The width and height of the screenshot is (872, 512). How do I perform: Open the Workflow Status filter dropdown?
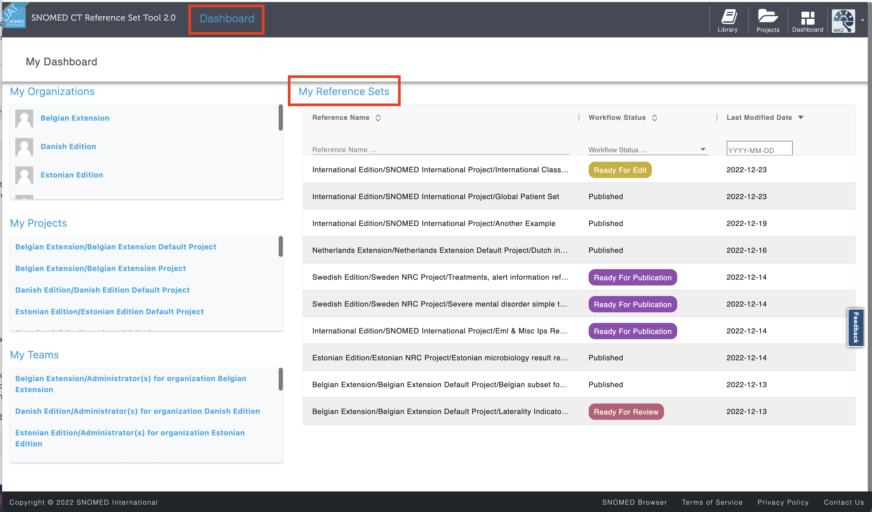[x=648, y=150]
